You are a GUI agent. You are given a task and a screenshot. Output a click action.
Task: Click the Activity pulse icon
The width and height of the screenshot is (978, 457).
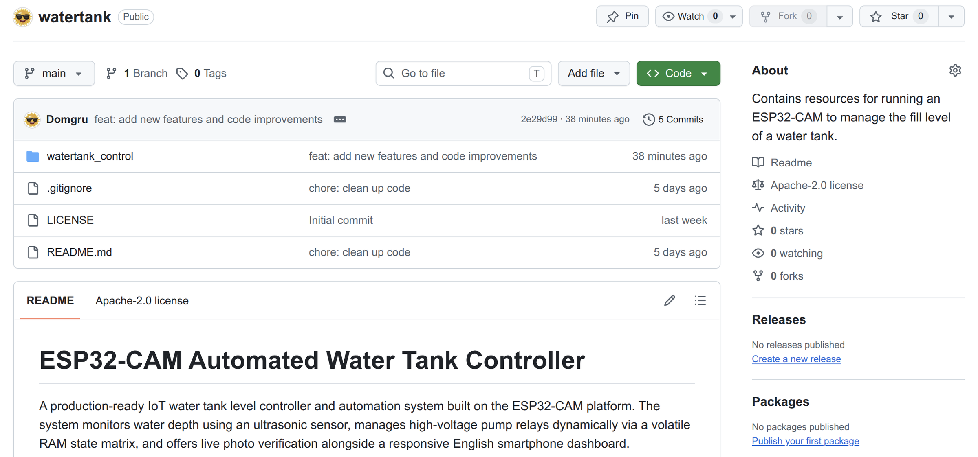pos(758,208)
